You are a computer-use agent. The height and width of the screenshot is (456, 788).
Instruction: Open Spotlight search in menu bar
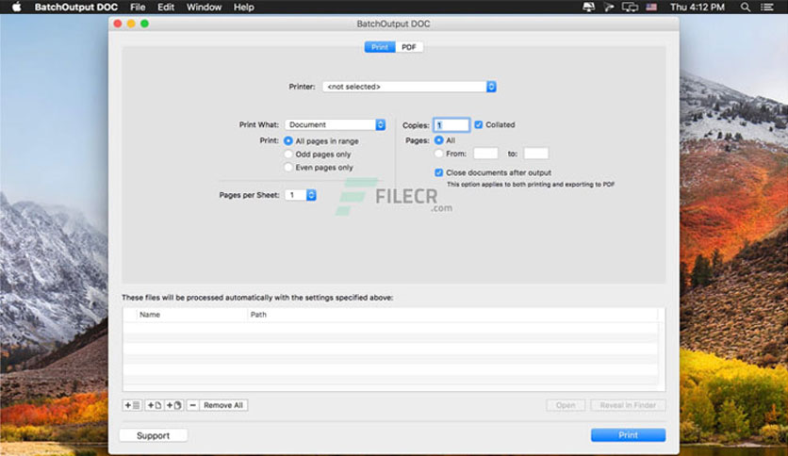[746, 7]
